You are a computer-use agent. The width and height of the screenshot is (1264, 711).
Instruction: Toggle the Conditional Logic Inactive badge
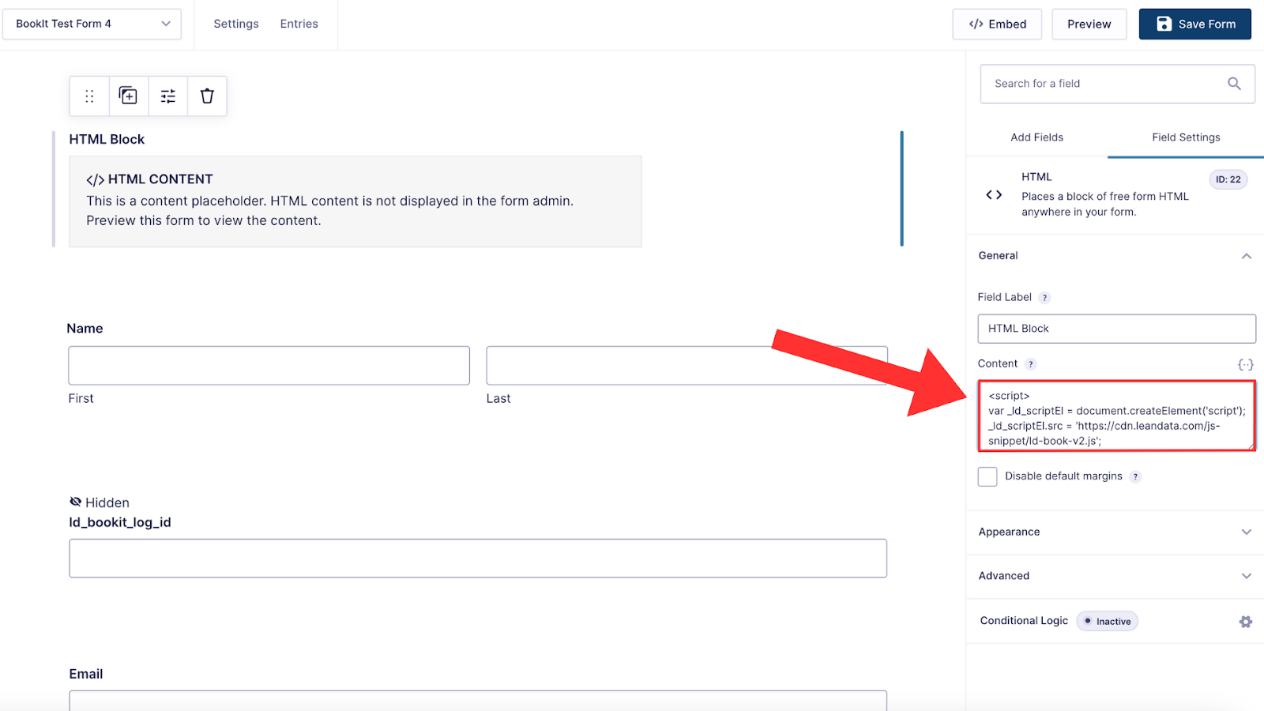pyautogui.click(x=1108, y=622)
